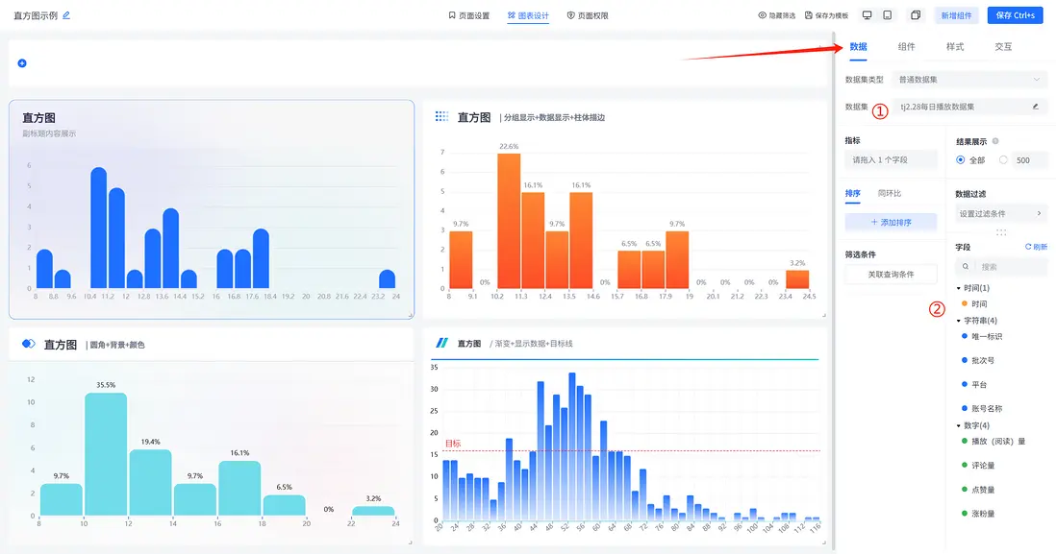
Task: Click the 指标 field drop area
Action: coord(891,160)
